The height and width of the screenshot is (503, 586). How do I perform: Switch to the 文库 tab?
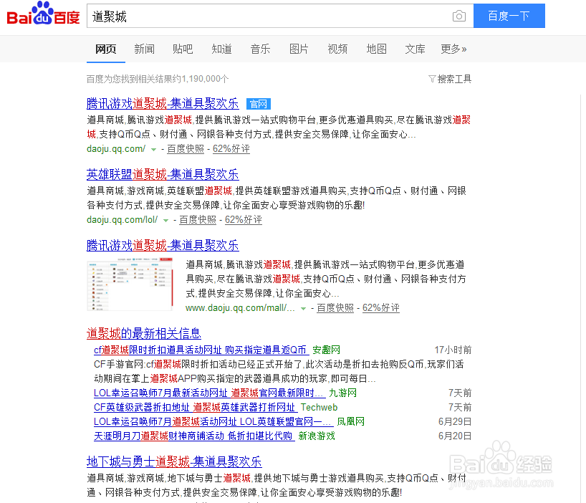[416, 49]
